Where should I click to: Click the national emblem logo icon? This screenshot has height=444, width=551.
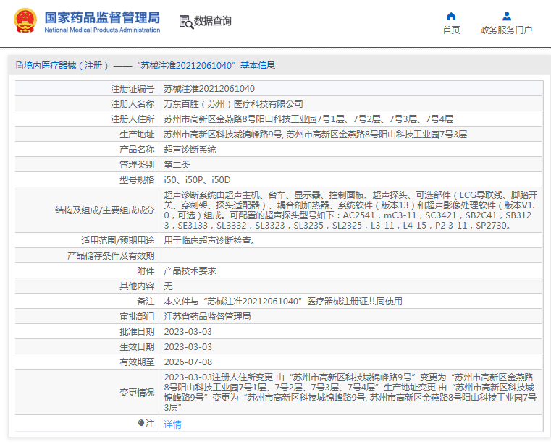click(24, 21)
